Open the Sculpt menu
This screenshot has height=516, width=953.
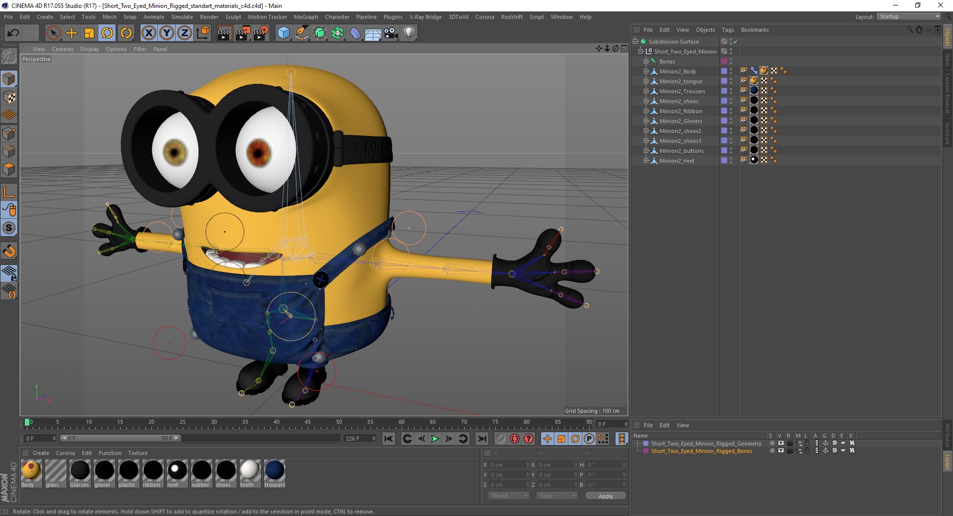[233, 17]
